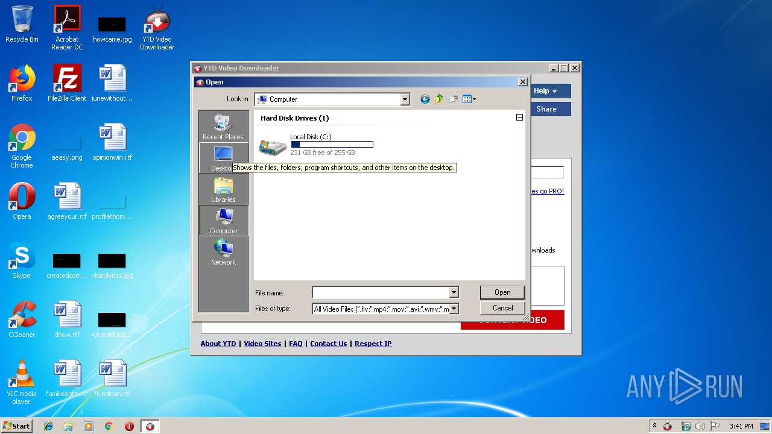Open the media player taskbar icon
Viewport: 772px width, 434px height.
click(x=89, y=426)
